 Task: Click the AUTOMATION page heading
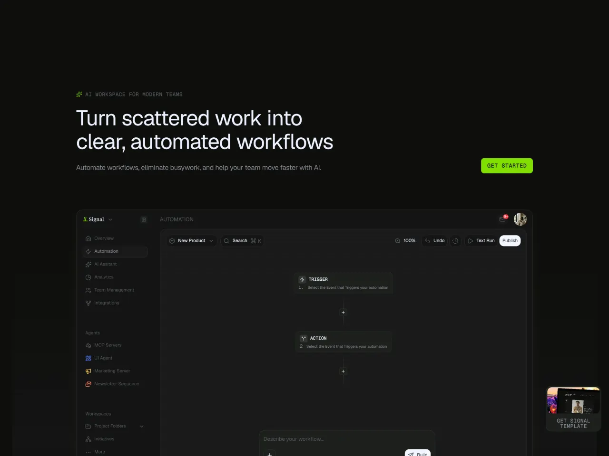coord(177,219)
